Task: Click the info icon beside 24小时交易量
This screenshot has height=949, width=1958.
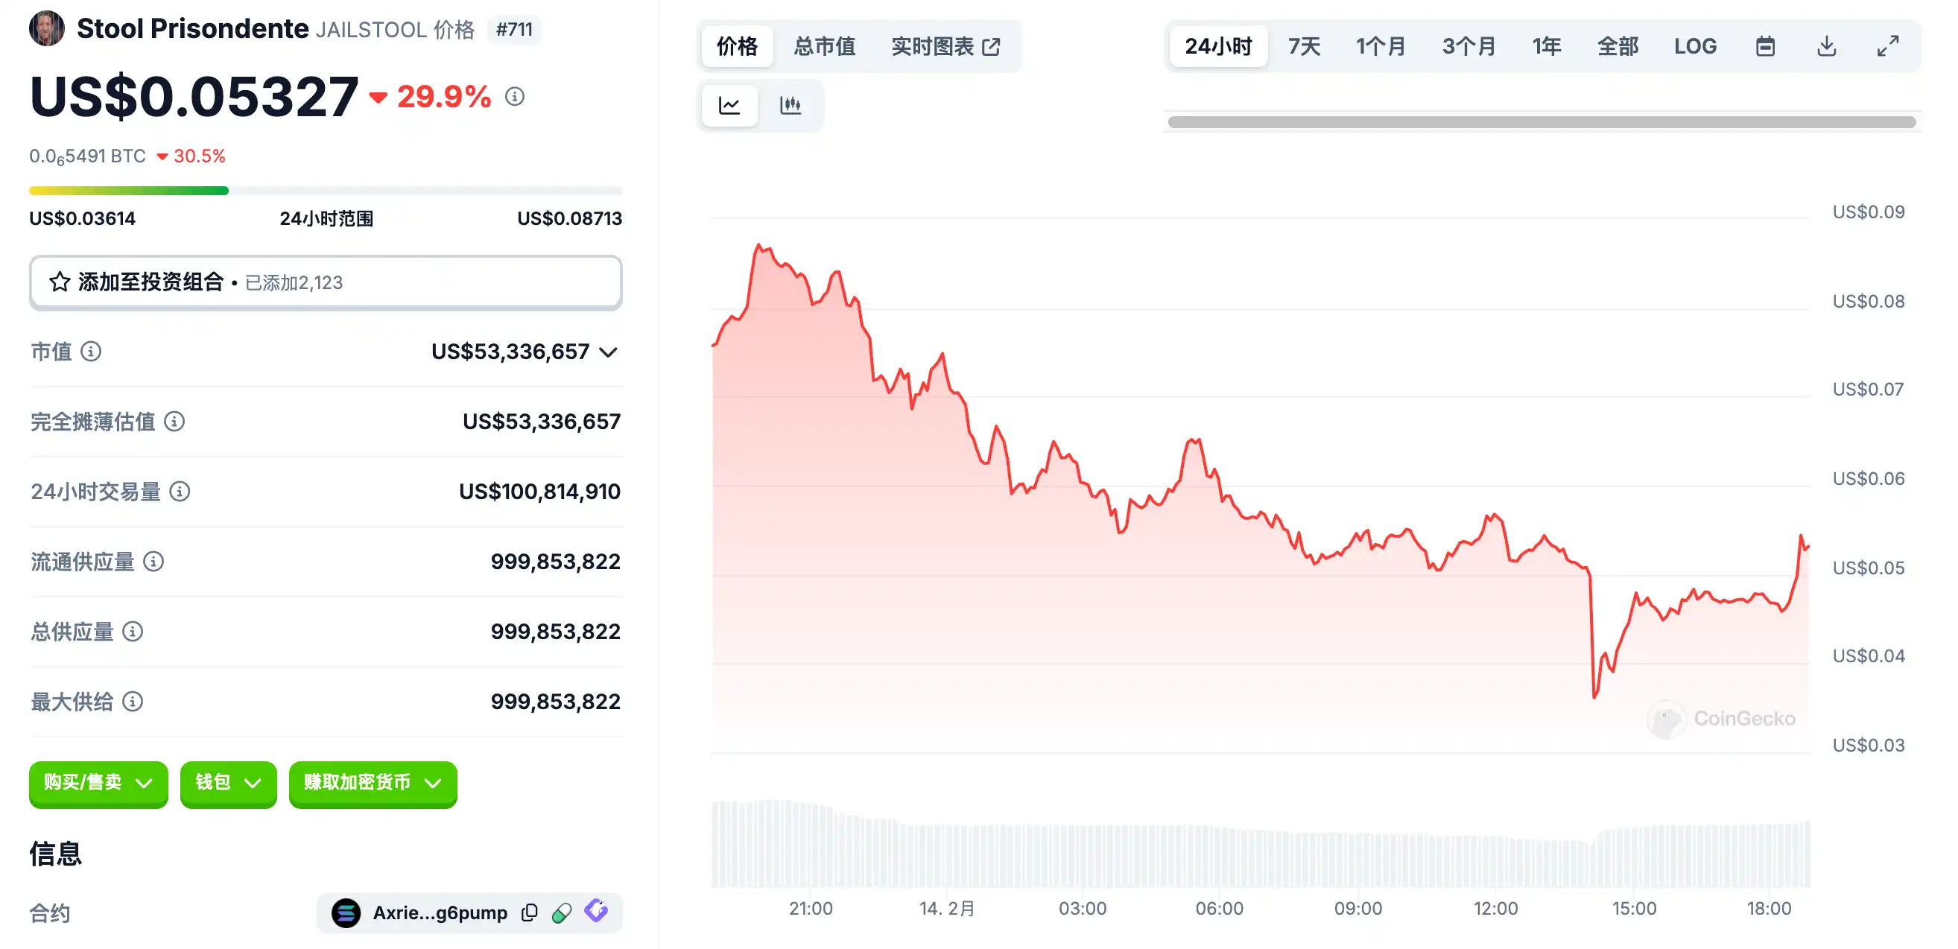Action: [x=180, y=492]
